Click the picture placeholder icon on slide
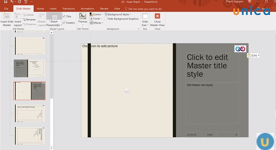This screenshot has height=150, width=276. tap(127, 91)
